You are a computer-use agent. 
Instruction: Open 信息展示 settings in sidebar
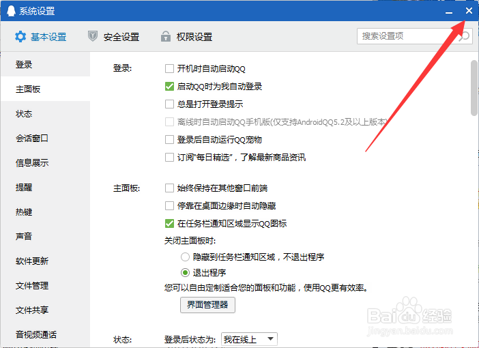[x=46, y=163]
